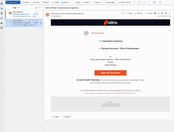Click the Print icon in the toolbar
Screen dimensions: 174x132
[160, 2]
